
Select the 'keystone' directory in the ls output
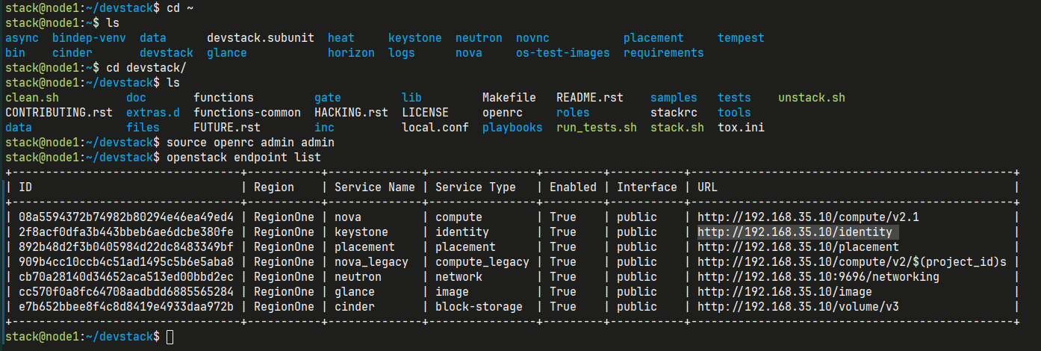click(x=415, y=37)
